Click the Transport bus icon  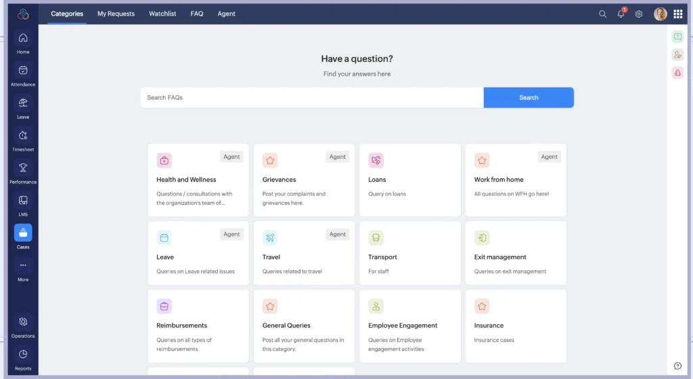pyautogui.click(x=376, y=238)
